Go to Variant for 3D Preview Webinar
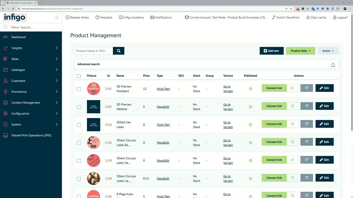This screenshot has width=353, height=198. point(228,107)
